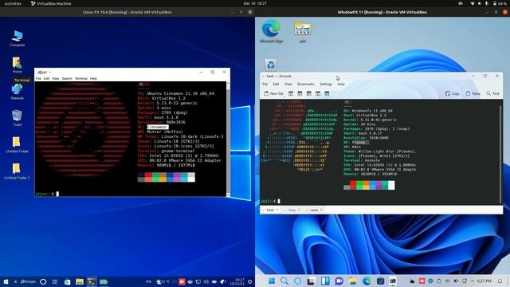Open the Settings menu in Konsole
Screen dimensions: 510x287
tap(326, 84)
